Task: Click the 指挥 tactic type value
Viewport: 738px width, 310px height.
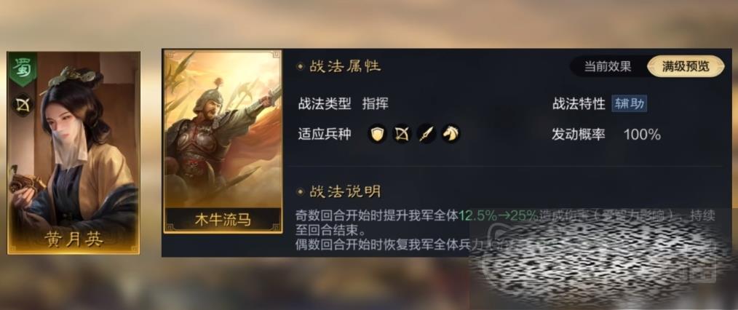Action: coord(375,104)
